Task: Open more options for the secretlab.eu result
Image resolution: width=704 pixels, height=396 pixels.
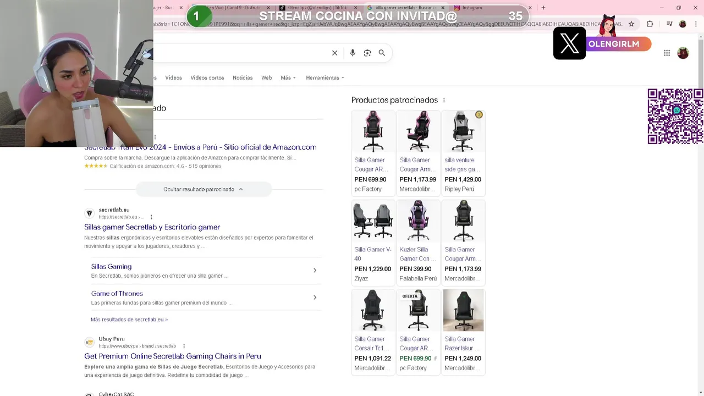Action: [151, 217]
